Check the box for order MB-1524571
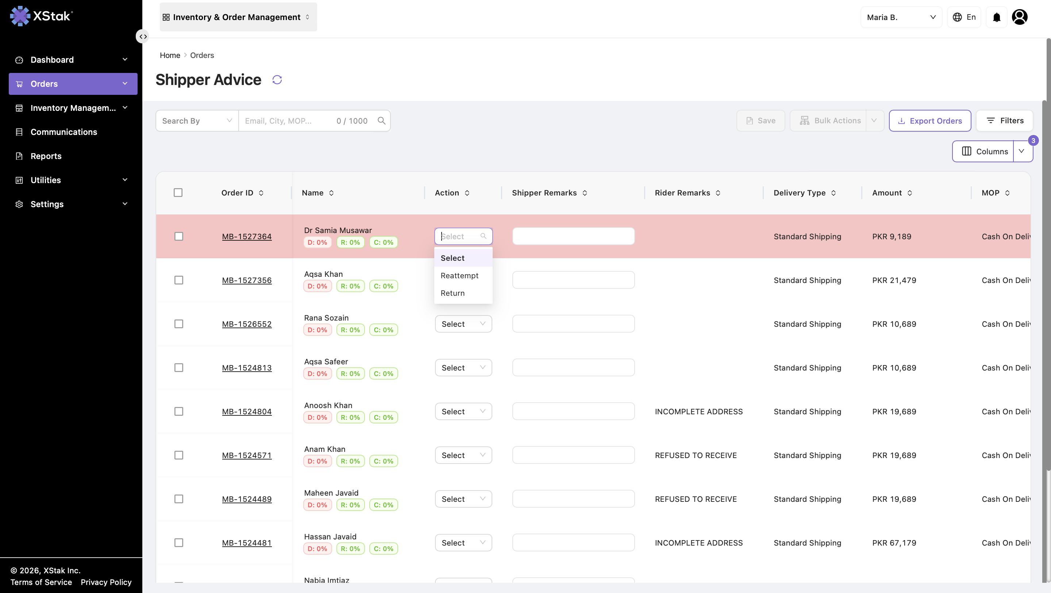Image resolution: width=1051 pixels, height=593 pixels. 179,455
